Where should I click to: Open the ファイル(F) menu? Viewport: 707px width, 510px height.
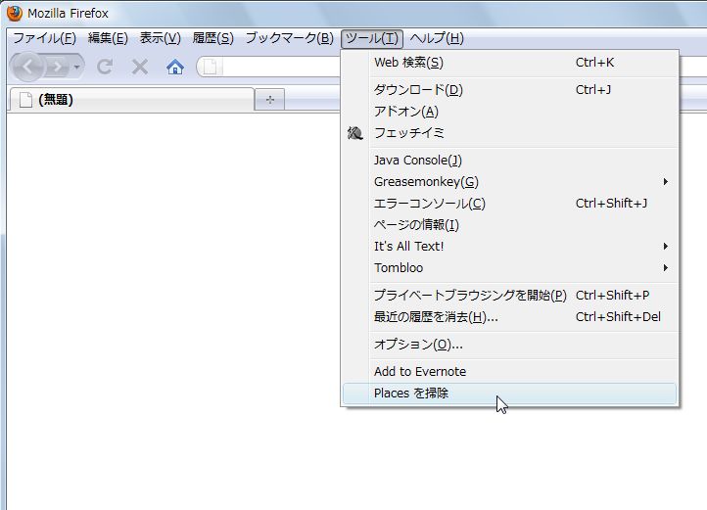tap(44, 38)
